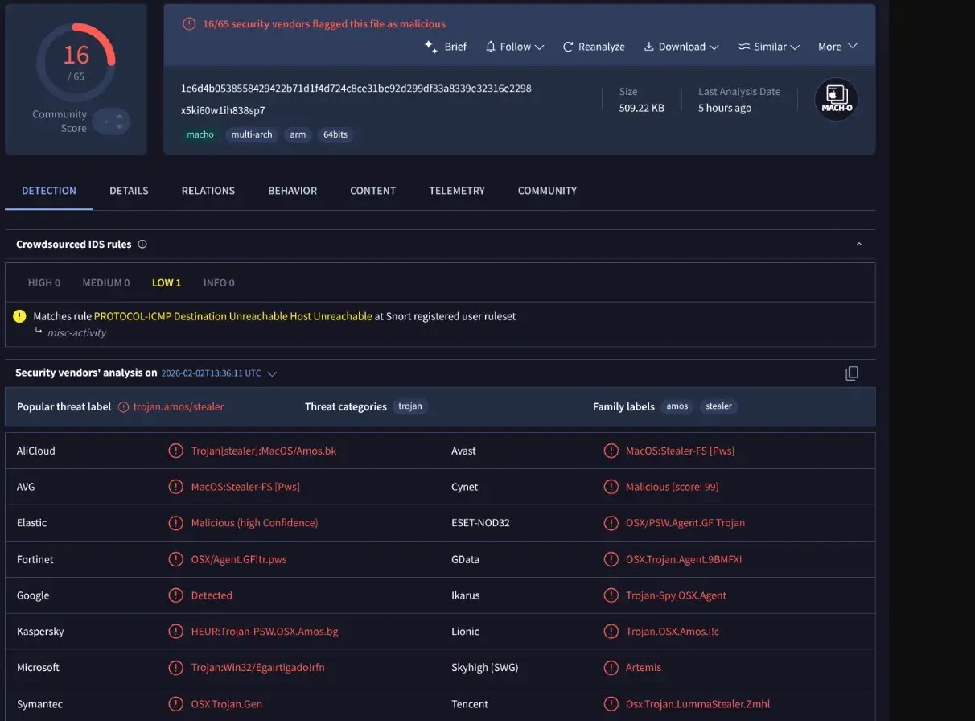Open the Similar dropdown menu
This screenshot has height=721, width=975.
point(769,47)
